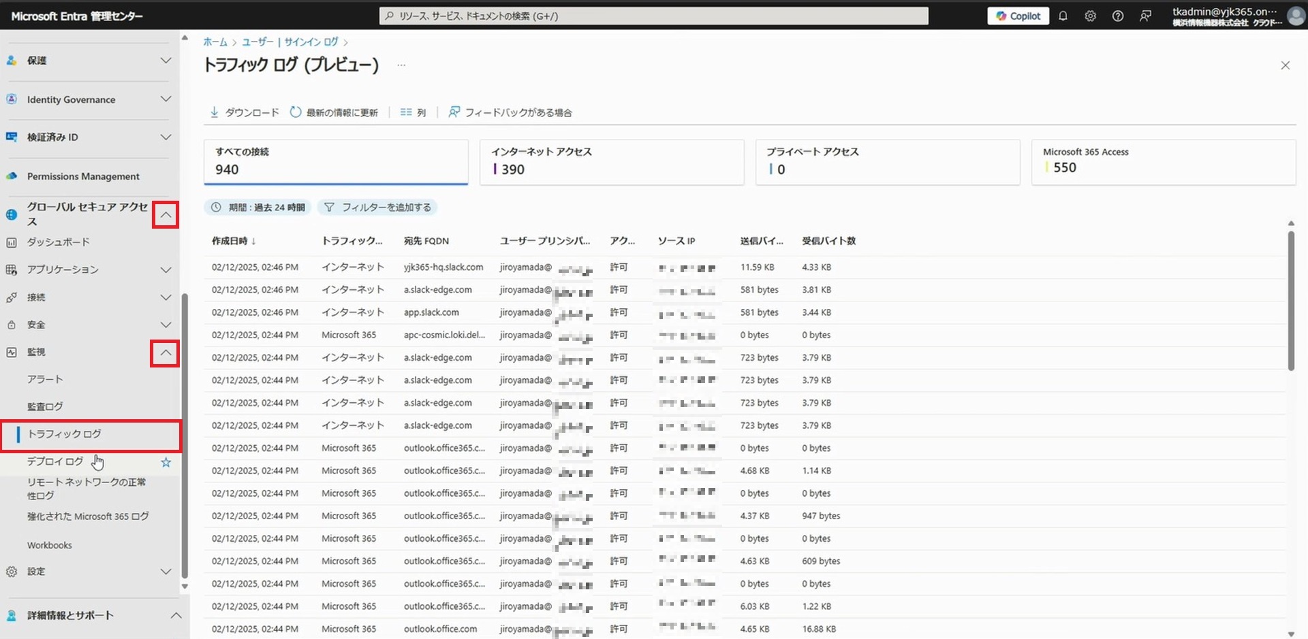Select the インターネット アクセス 390 tab
This screenshot has height=639, width=1308.
612,162
